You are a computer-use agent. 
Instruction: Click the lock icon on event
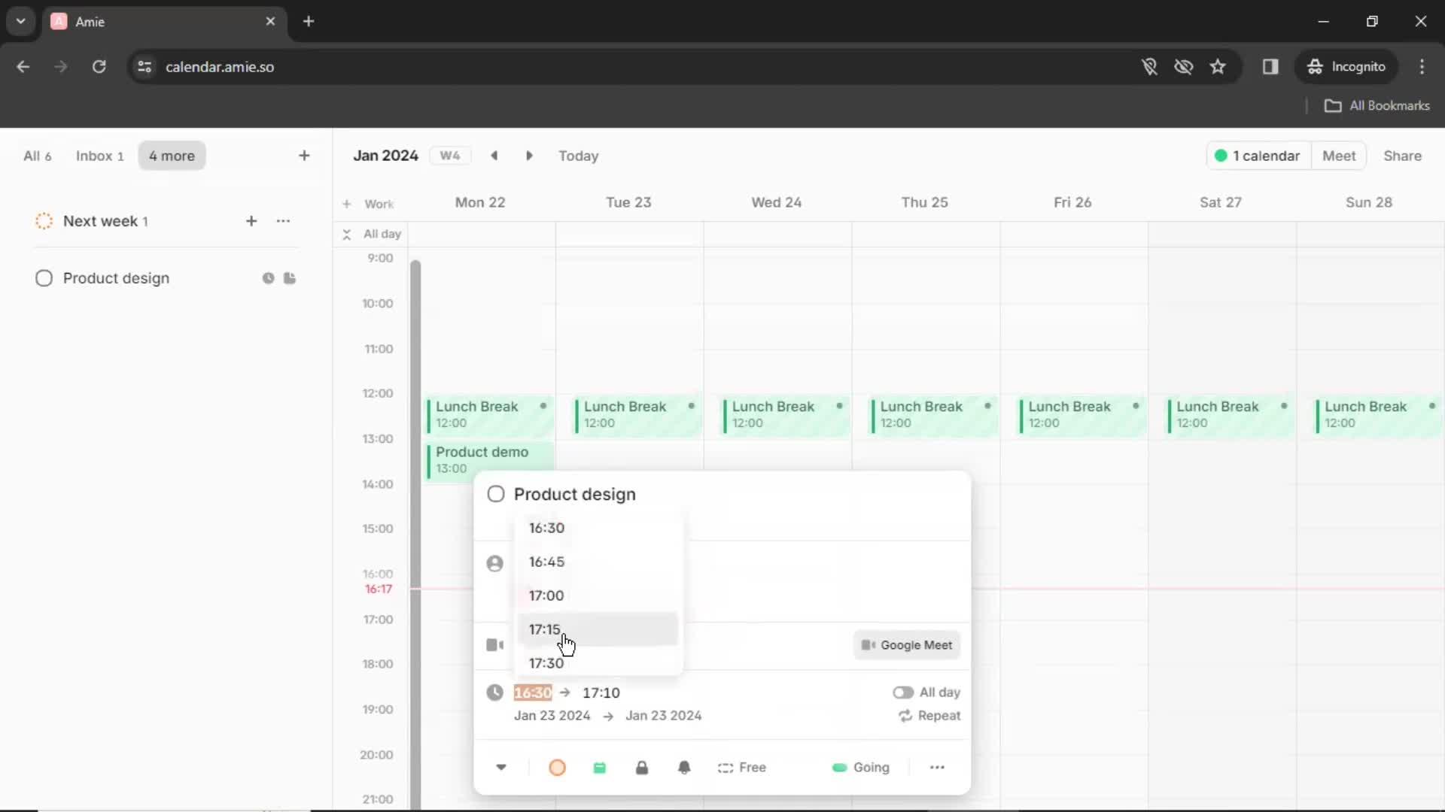click(x=642, y=768)
